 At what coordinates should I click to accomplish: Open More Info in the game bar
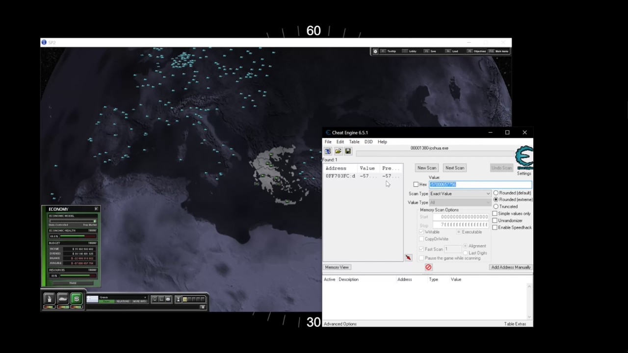pyautogui.click(x=139, y=301)
